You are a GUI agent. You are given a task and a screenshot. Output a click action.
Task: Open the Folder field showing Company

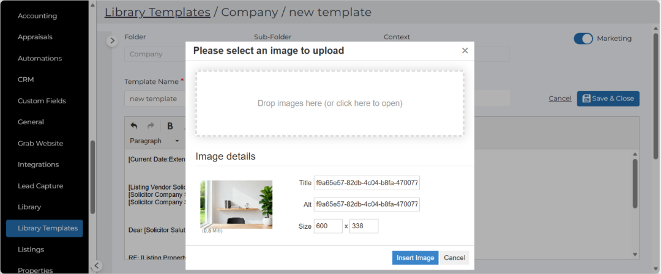[155, 54]
